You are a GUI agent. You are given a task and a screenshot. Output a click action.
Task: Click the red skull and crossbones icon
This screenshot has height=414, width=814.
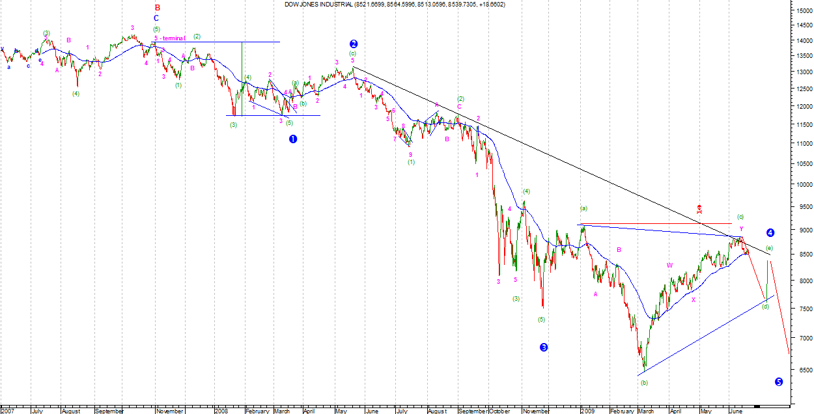click(699, 209)
